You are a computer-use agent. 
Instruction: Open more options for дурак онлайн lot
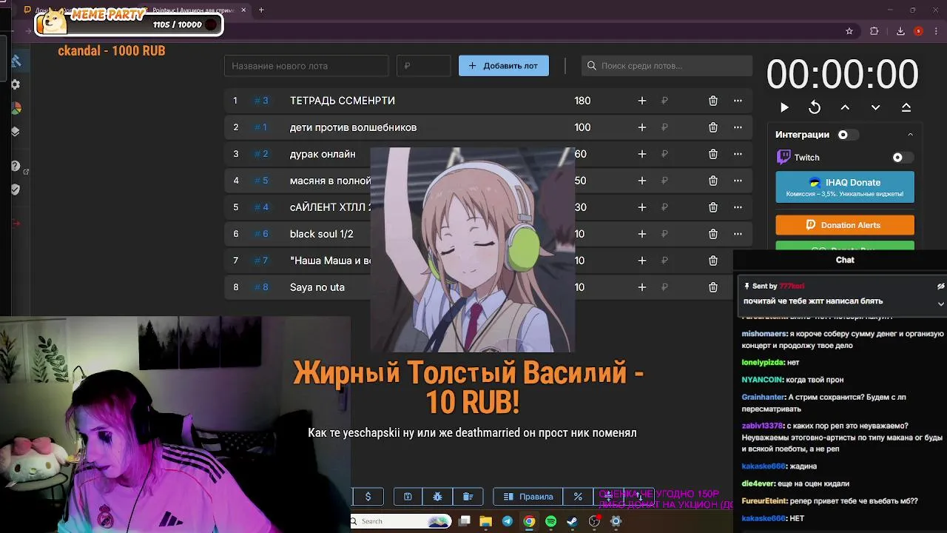pyautogui.click(x=738, y=154)
